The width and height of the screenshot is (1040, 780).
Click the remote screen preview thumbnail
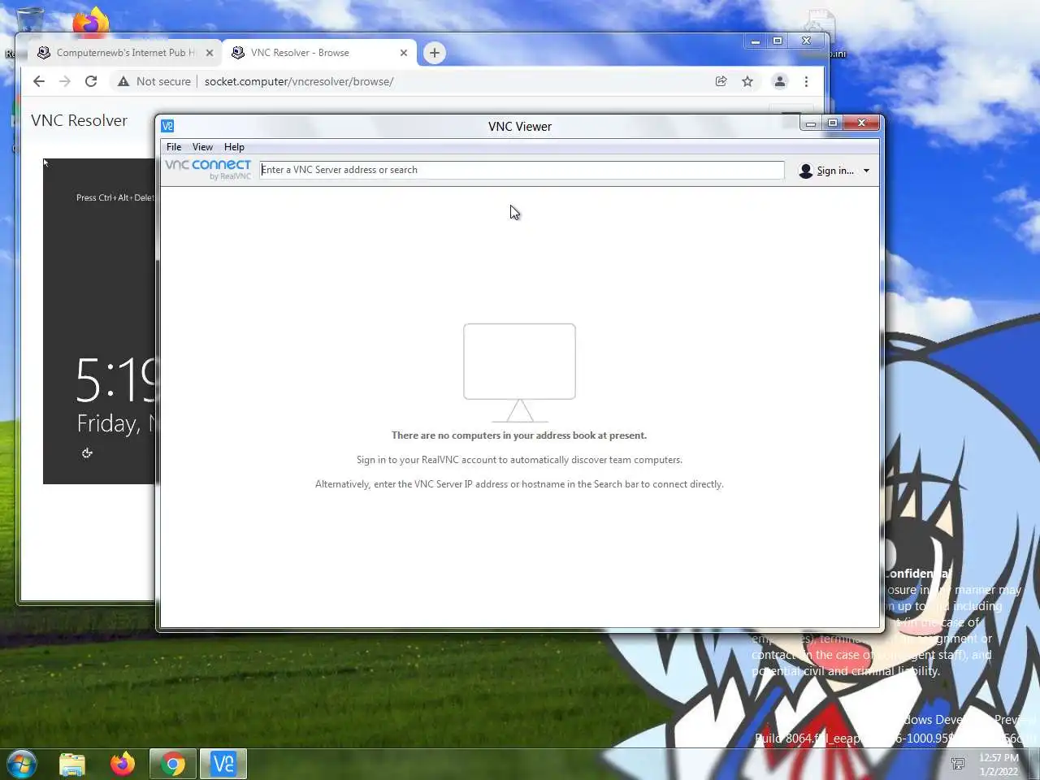click(x=99, y=321)
